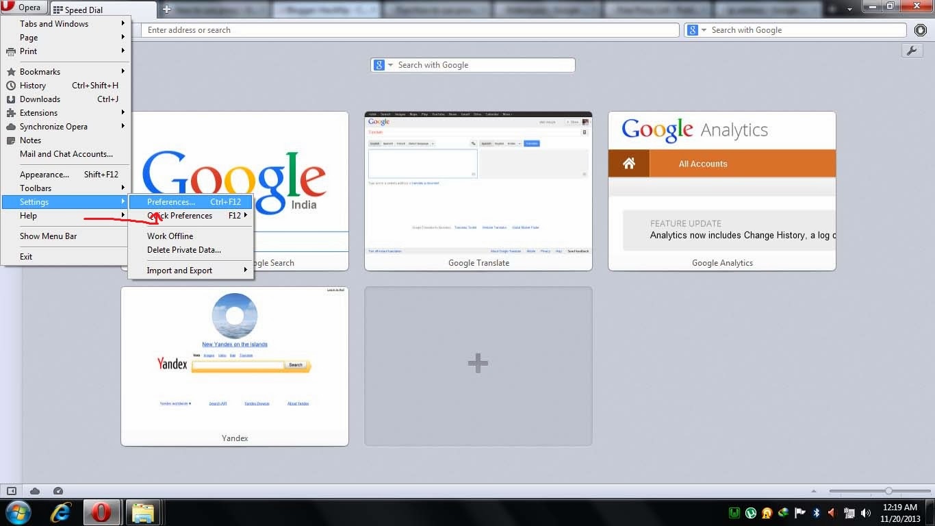Select History from the Opera menu
Screen dimensions: 935x526
tap(66, 86)
